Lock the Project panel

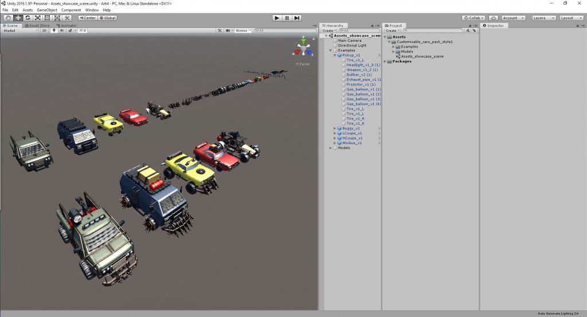point(470,25)
